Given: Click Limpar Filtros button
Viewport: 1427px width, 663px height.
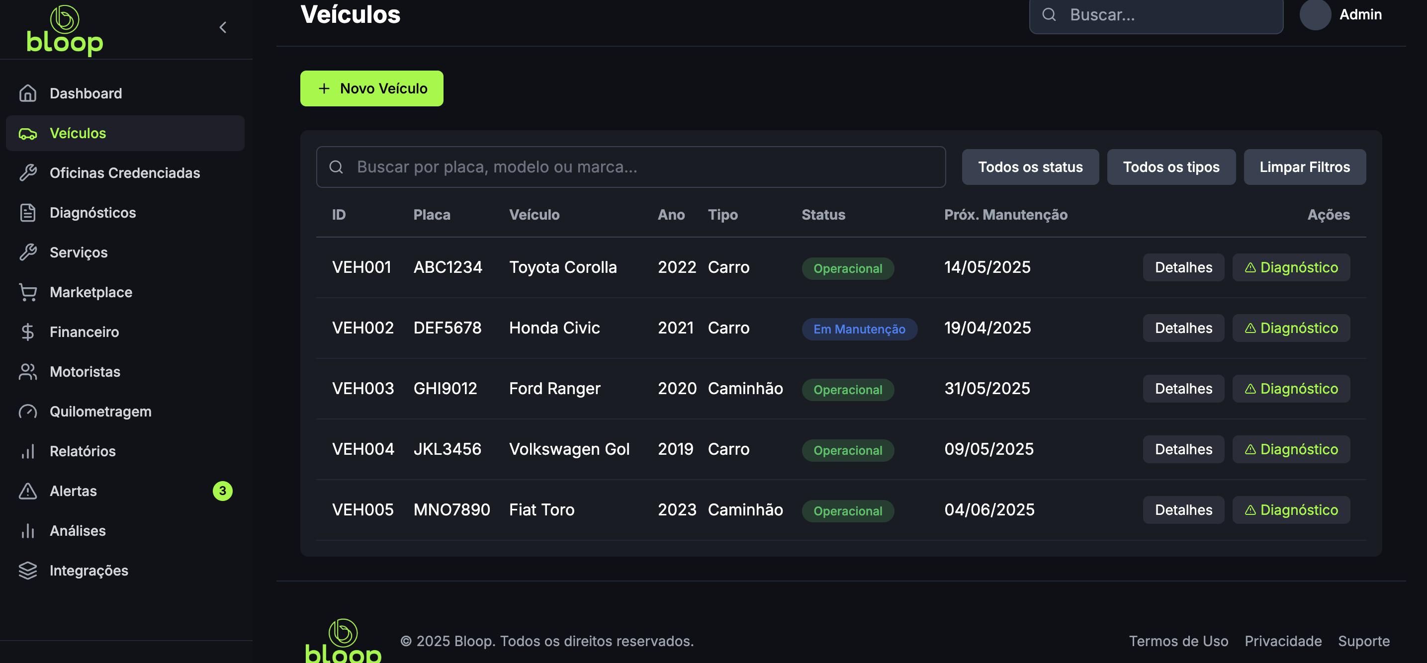Looking at the screenshot, I should pos(1304,166).
